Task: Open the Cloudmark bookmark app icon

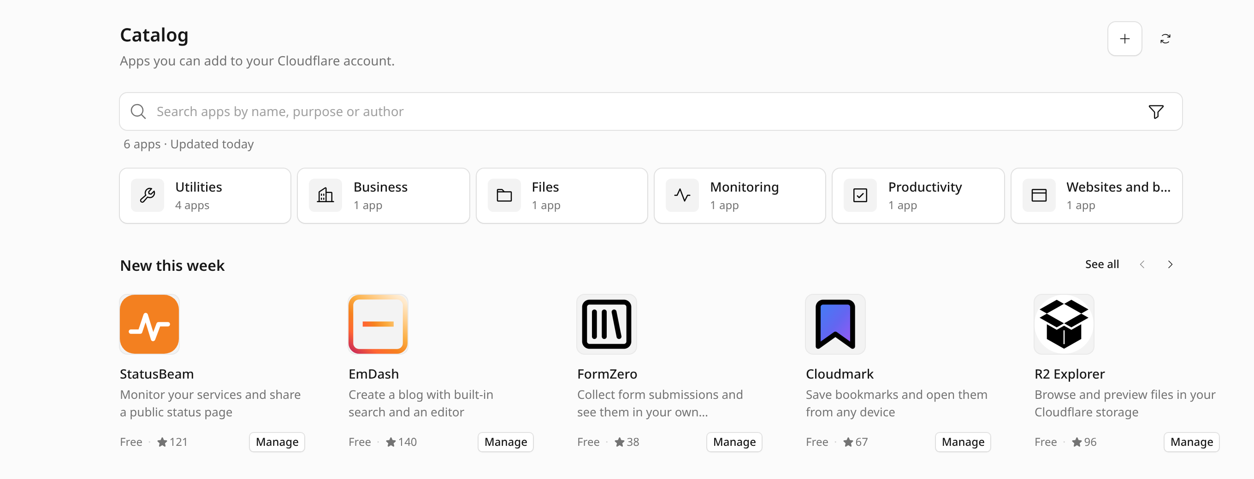Action: point(835,324)
